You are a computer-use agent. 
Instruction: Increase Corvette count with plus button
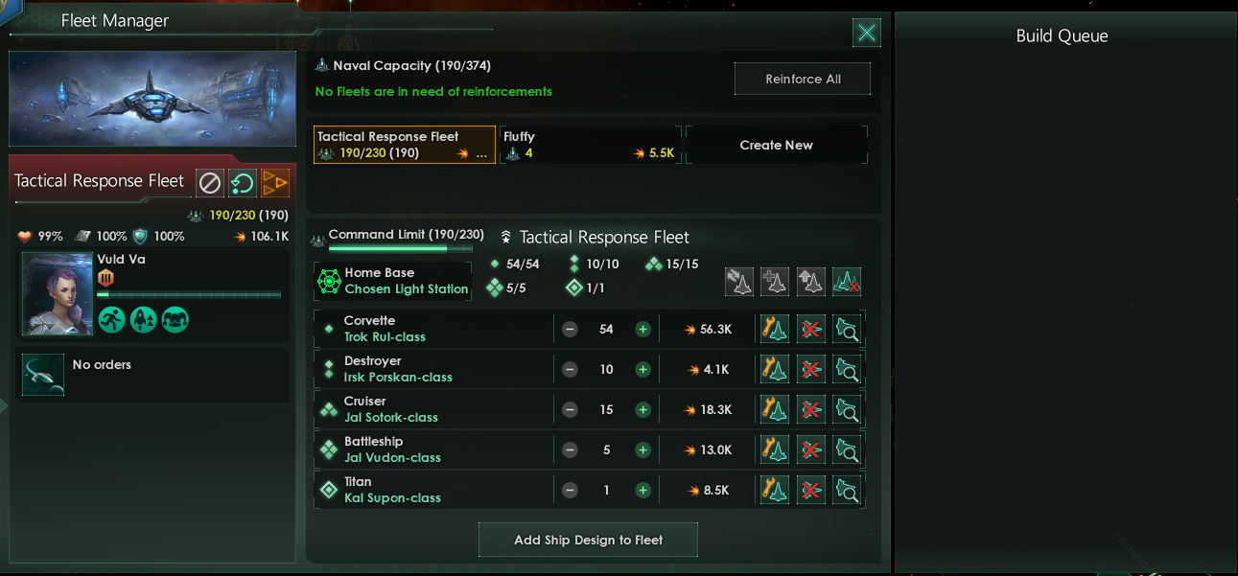pos(642,330)
